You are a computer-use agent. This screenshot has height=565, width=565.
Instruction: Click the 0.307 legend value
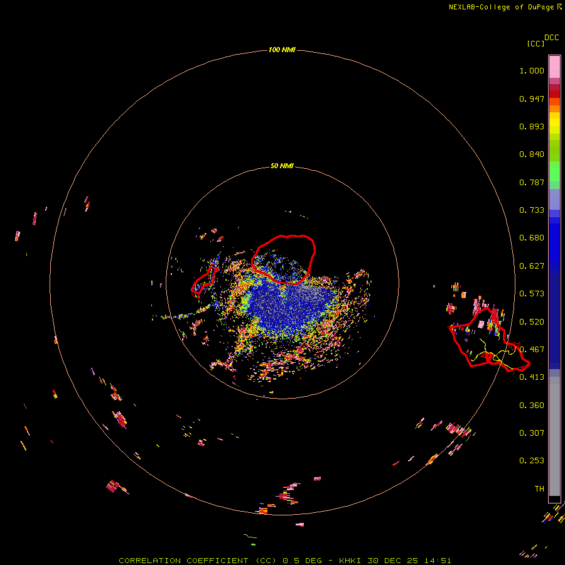coord(532,433)
